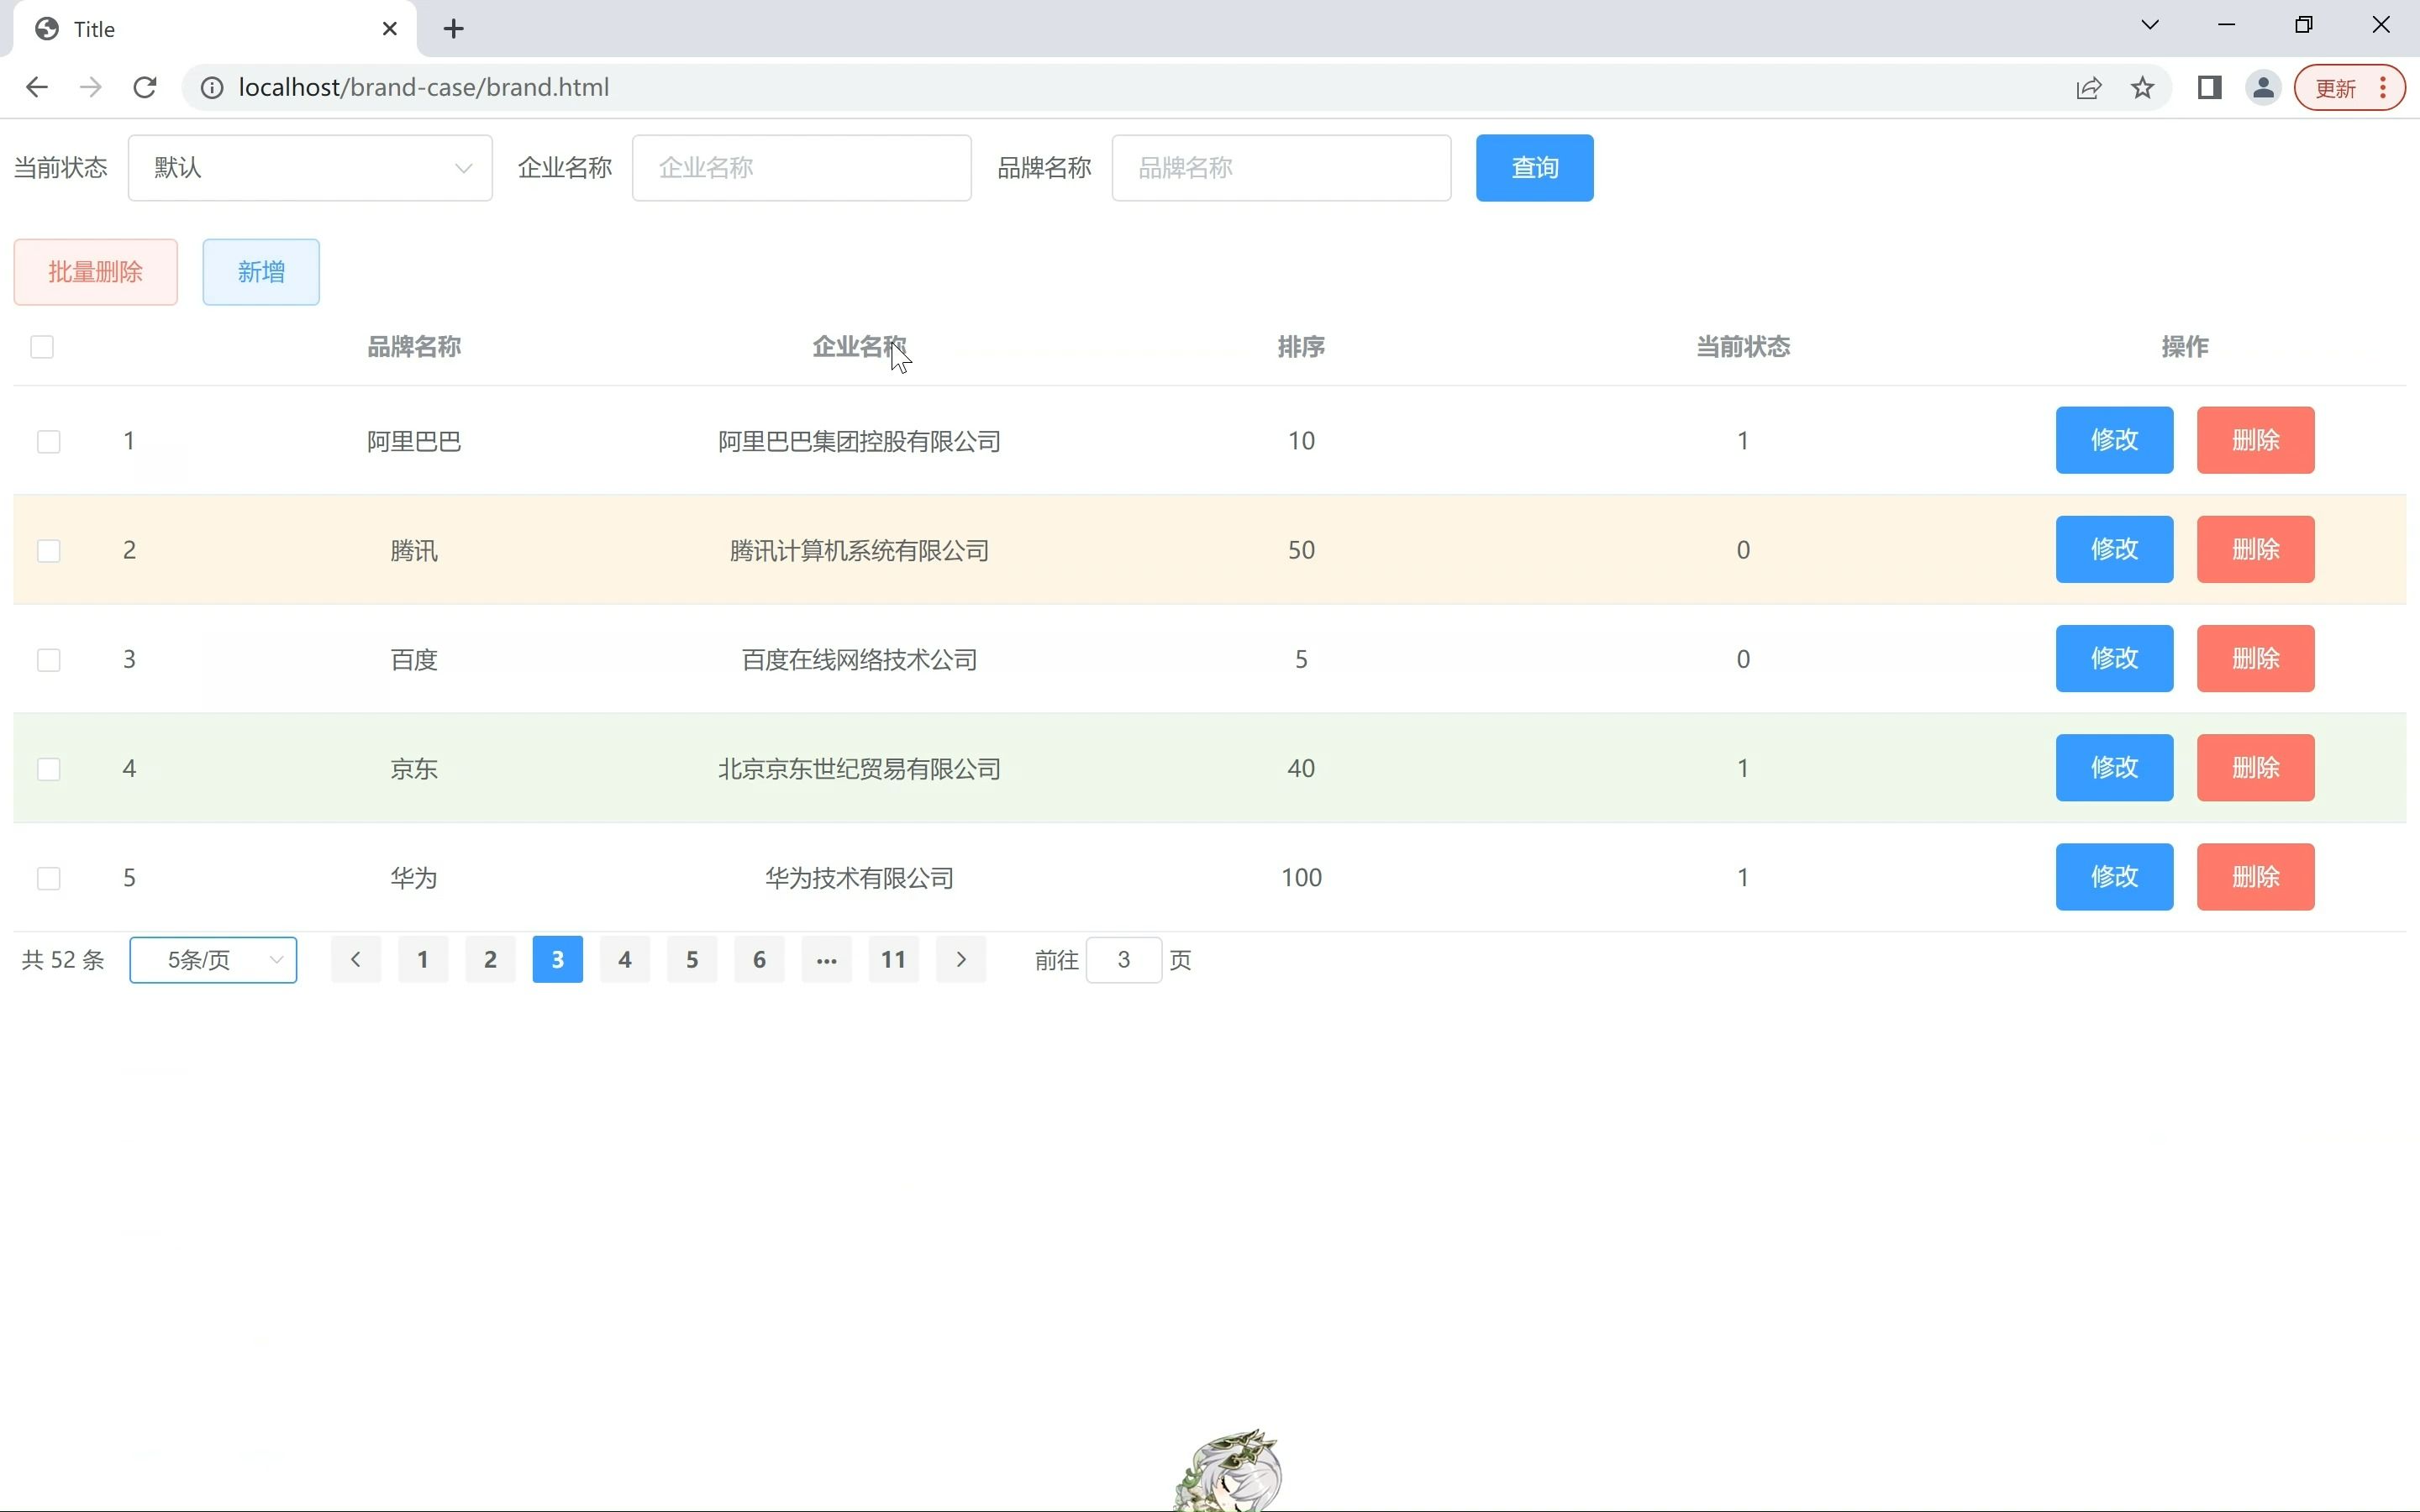
Task: Click 删除 for 腾讯 row
Action: coord(2256,549)
